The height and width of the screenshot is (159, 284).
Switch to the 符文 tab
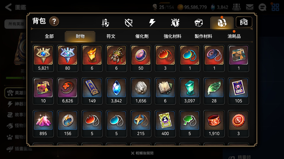pyautogui.click(x=111, y=36)
